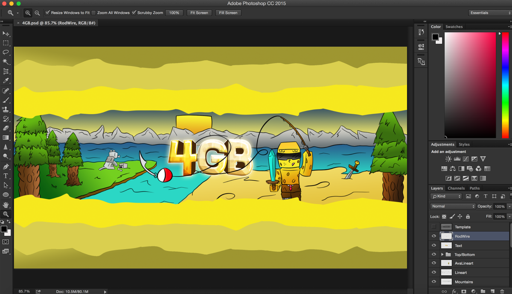Viewport: 512px width, 294px height.
Task: Hide the RodWire layer
Action: 434,236
